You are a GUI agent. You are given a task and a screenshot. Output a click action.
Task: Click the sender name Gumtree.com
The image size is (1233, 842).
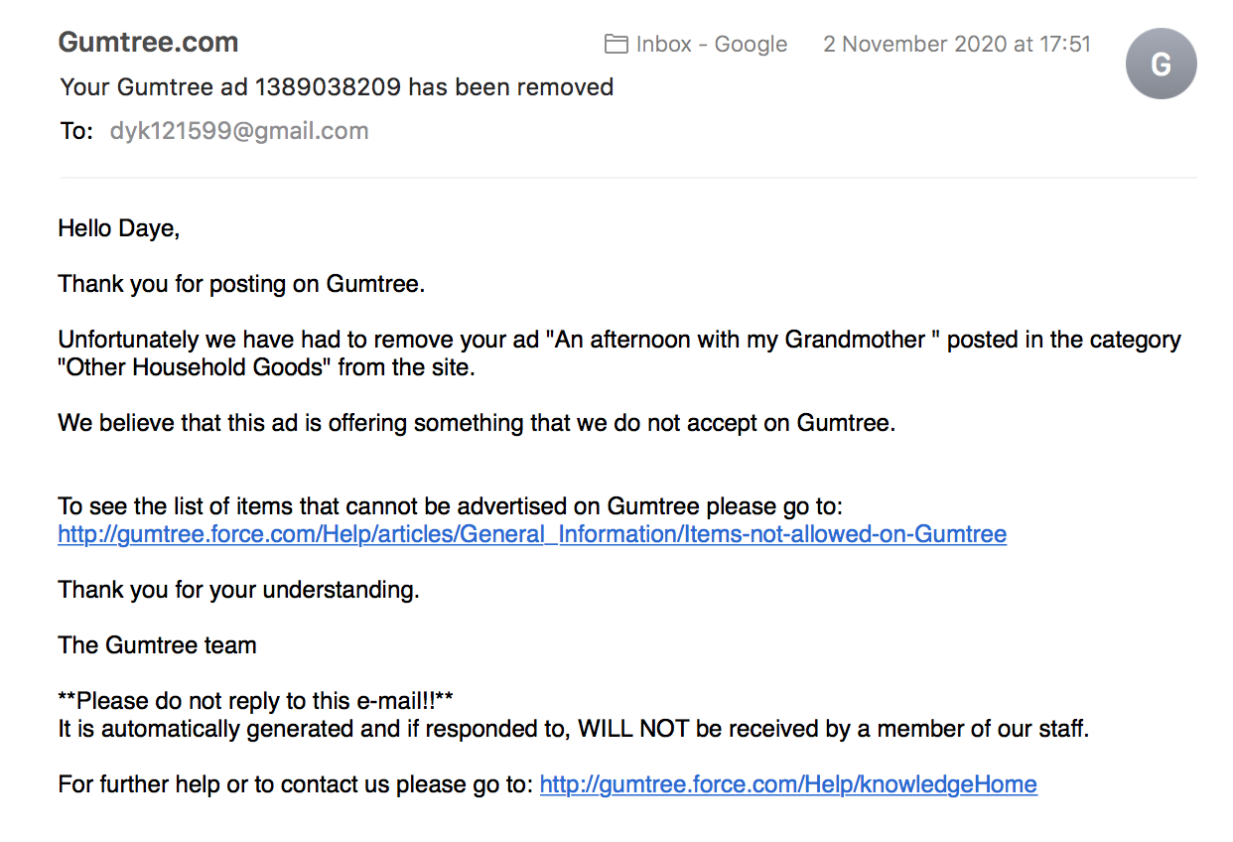pyautogui.click(x=148, y=43)
